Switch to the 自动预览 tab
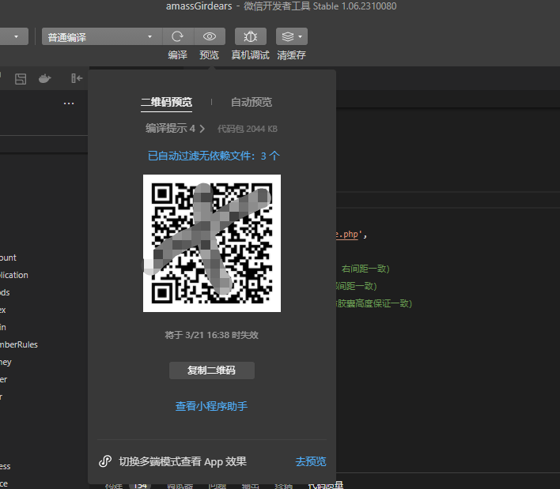Image resolution: width=560 pixels, height=489 pixels. coord(252,103)
